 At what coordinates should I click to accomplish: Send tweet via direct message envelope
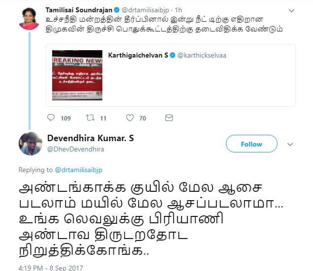tap(169, 118)
